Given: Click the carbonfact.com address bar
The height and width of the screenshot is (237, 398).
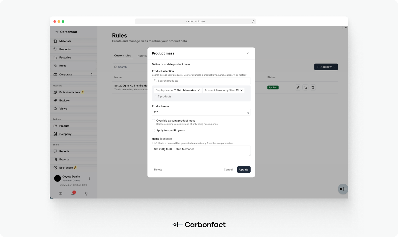Looking at the screenshot, I should 195,21.
